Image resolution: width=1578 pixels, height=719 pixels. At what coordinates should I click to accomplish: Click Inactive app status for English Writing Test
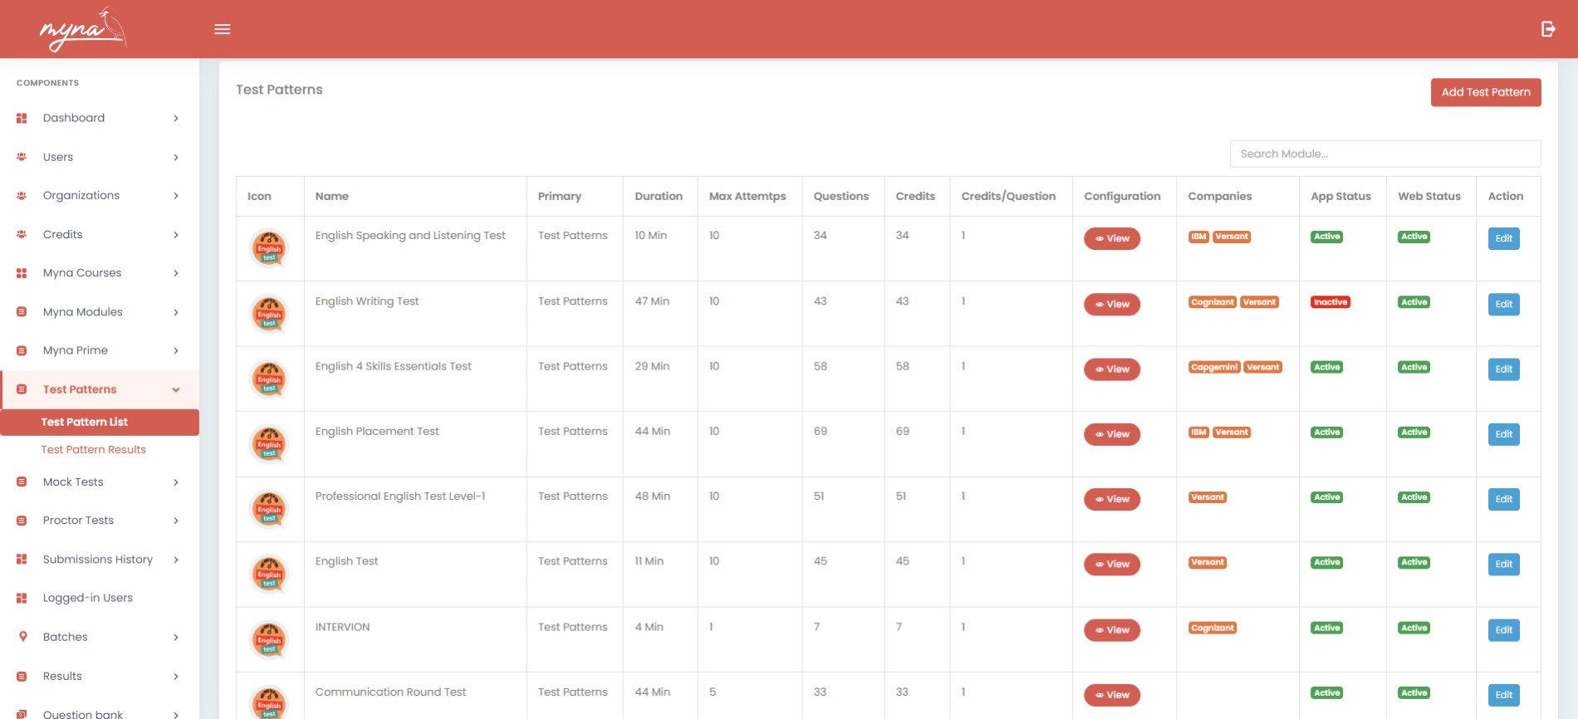click(1331, 302)
